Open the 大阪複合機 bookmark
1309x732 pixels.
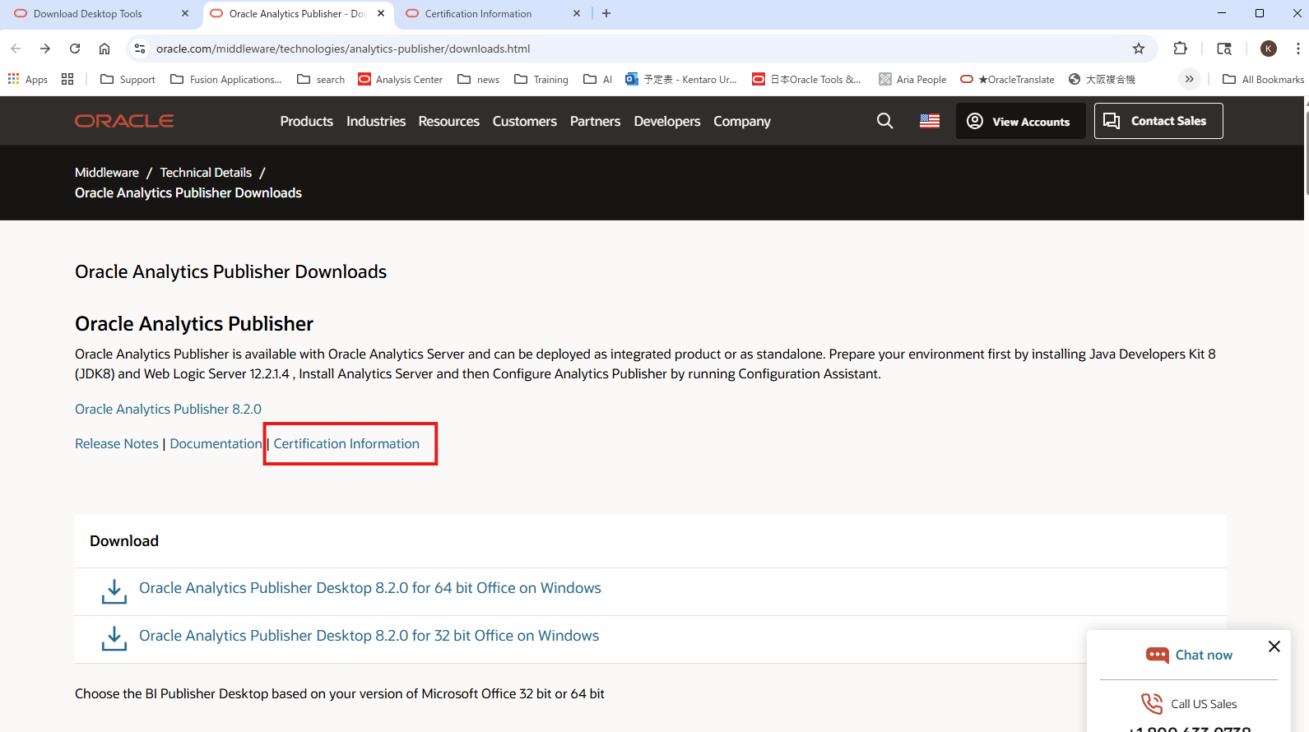coord(1102,79)
